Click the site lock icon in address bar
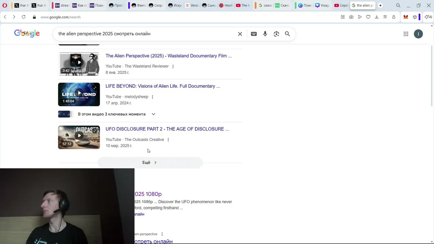 click(x=34, y=17)
